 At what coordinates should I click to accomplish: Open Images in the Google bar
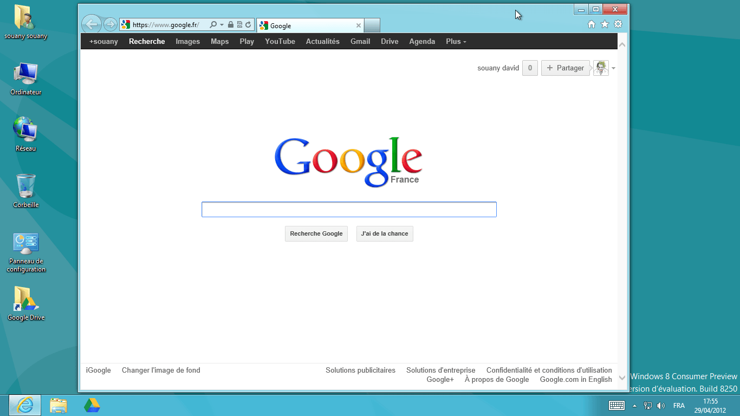(x=188, y=41)
